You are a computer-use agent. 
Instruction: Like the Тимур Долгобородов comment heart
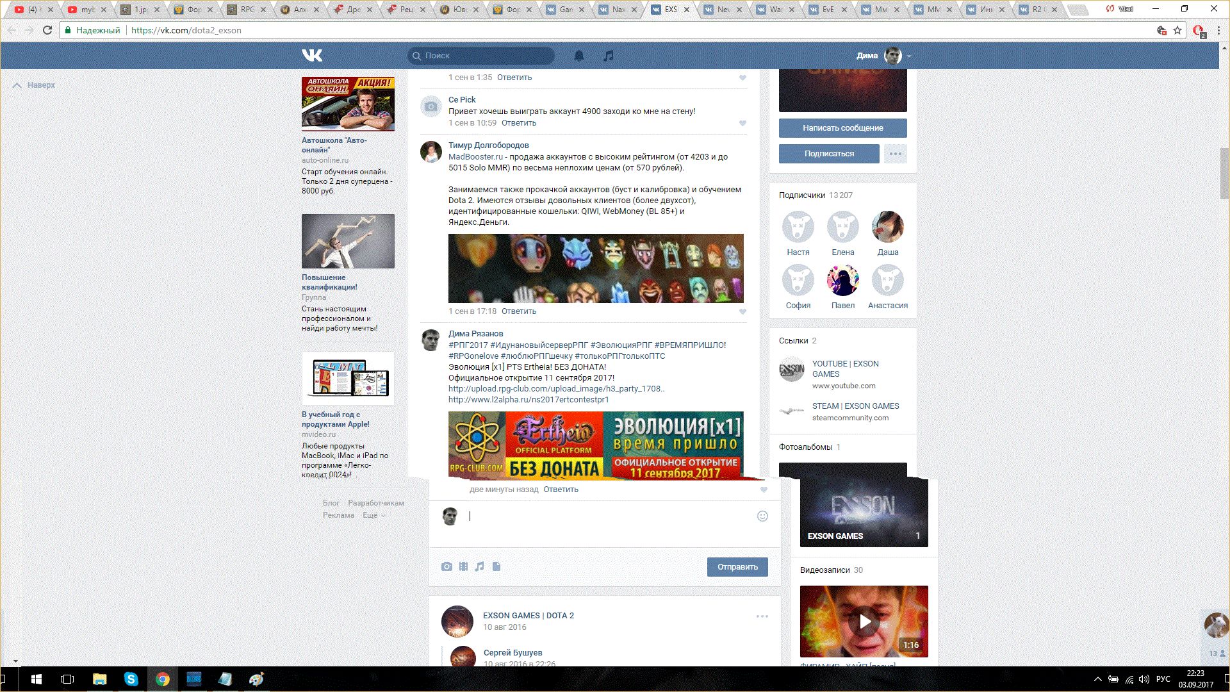pyautogui.click(x=742, y=311)
